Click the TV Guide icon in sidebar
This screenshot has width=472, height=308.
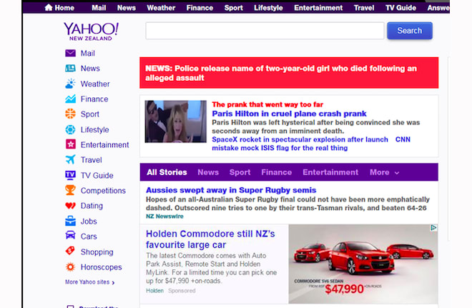70,175
